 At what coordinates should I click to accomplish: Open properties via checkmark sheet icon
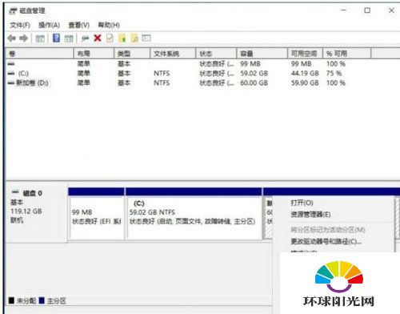pos(110,38)
